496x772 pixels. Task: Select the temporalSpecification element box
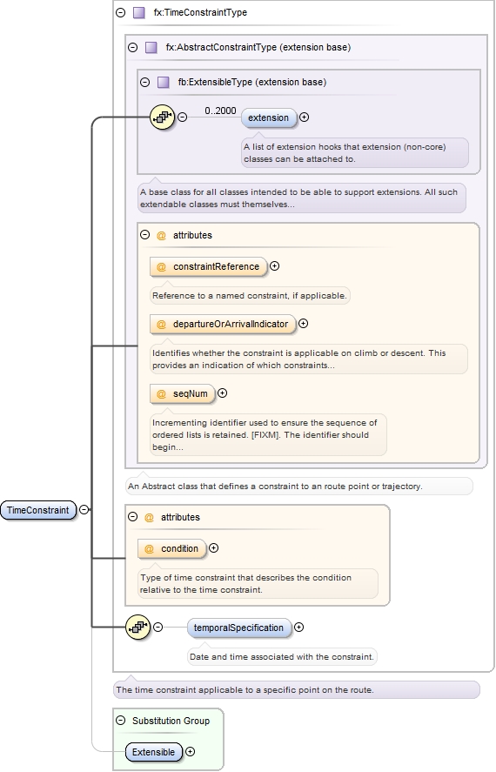pyautogui.click(x=239, y=628)
